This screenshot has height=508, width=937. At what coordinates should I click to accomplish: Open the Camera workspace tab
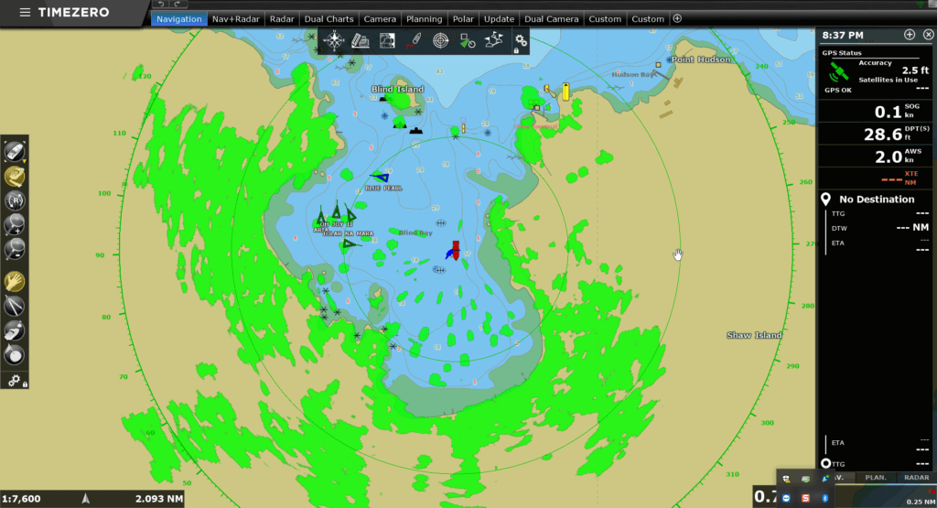click(x=380, y=19)
